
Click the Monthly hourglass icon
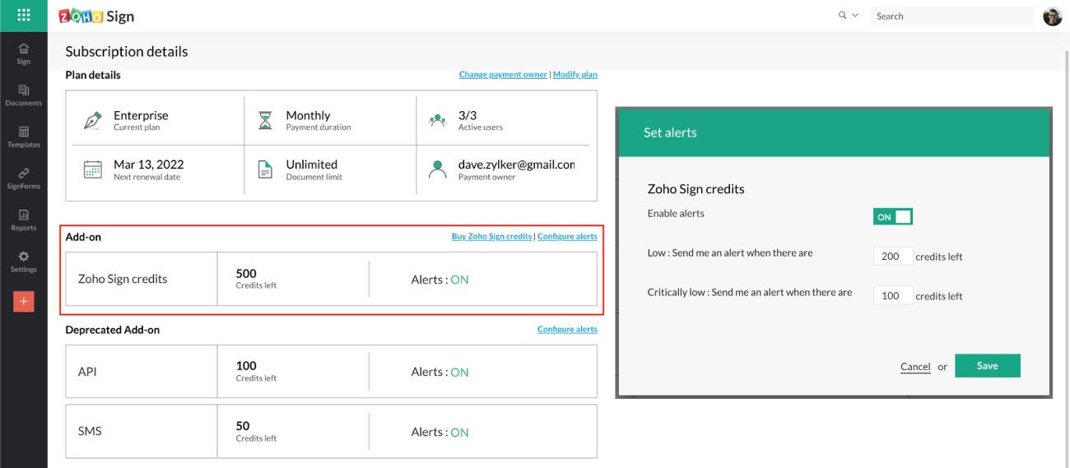click(265, 121)
